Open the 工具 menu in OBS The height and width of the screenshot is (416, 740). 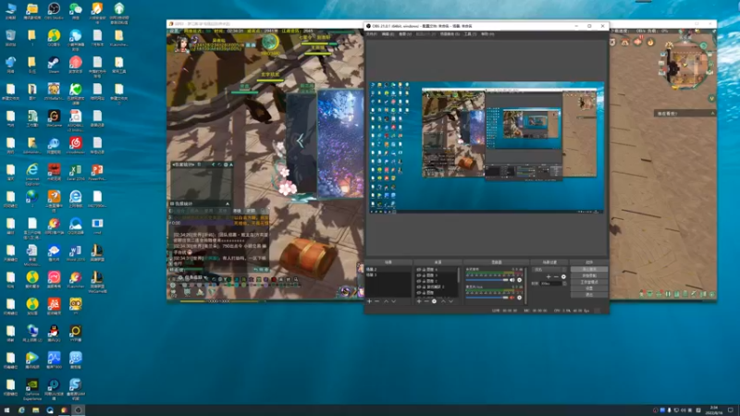point(470,34)
